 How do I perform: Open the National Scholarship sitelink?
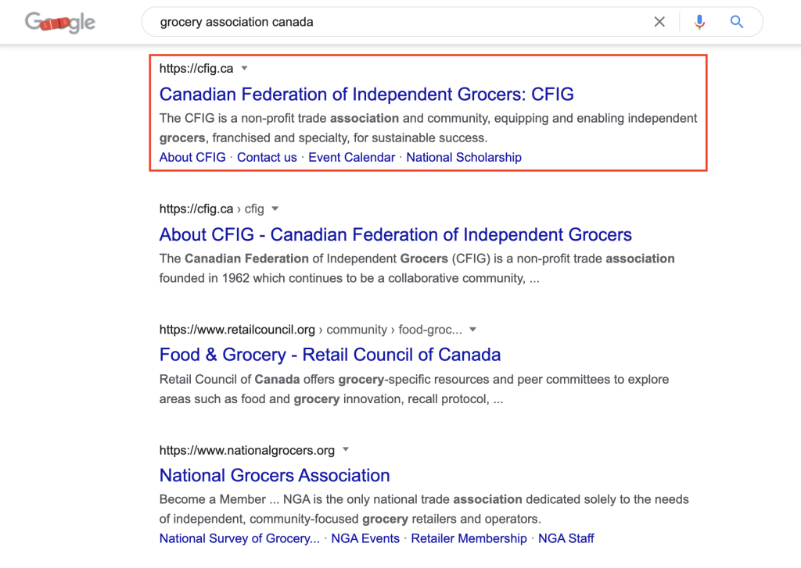coord(464,157)
